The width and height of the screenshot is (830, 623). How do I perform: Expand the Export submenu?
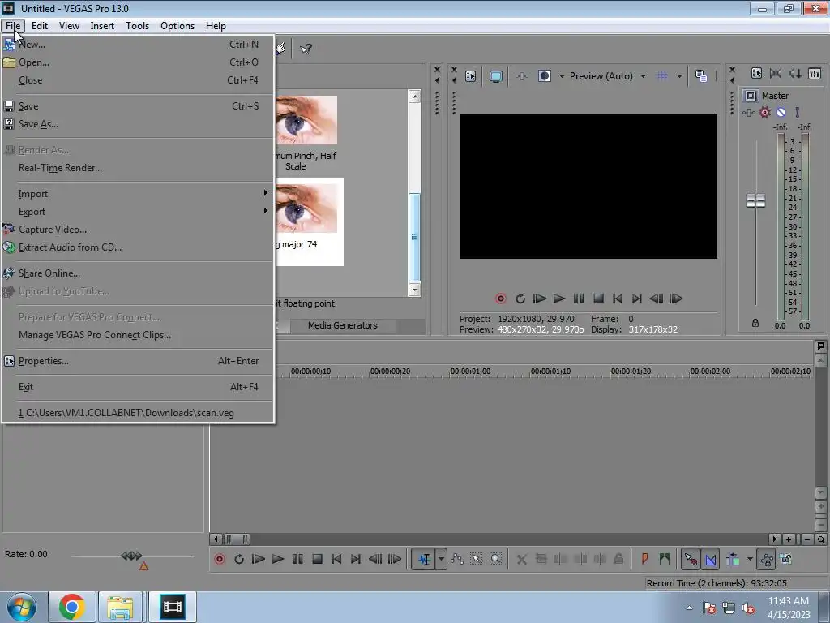(138, 212)
